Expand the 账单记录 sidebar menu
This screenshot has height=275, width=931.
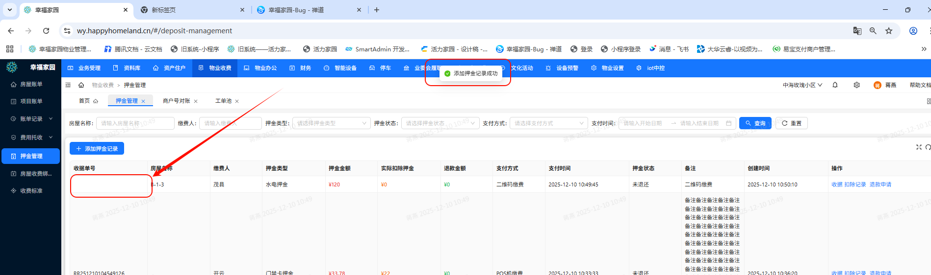click(31, 119)
